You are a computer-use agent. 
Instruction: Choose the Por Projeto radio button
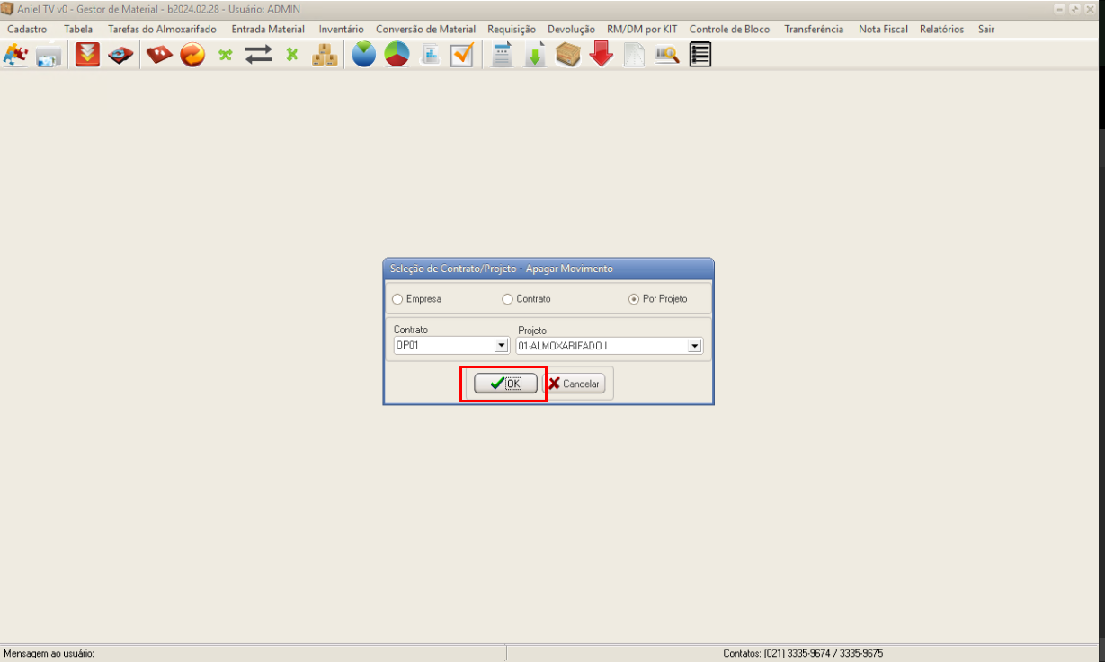[x=635, y=299]
